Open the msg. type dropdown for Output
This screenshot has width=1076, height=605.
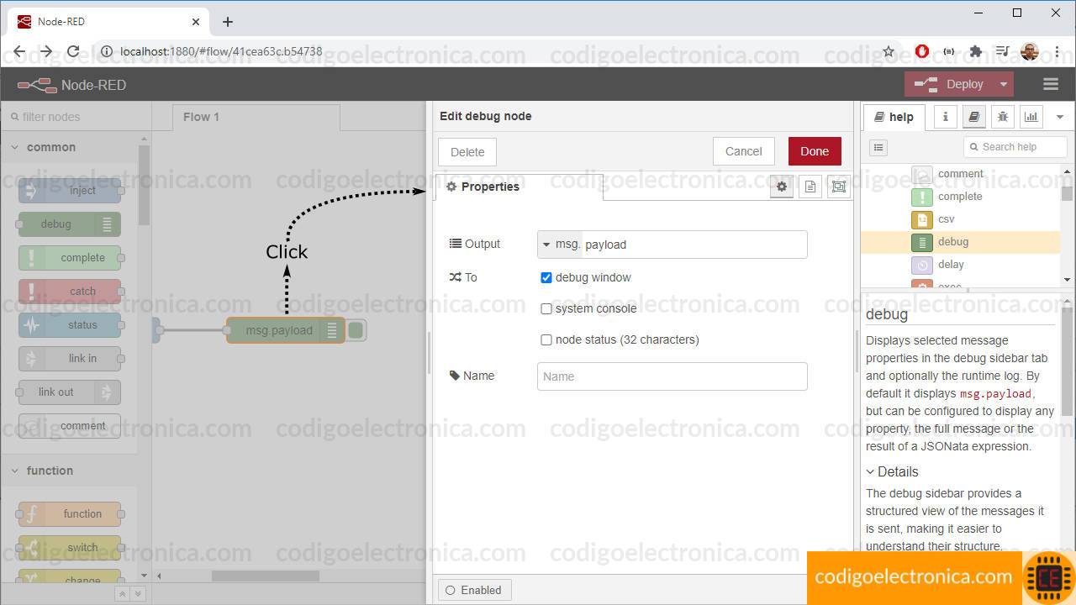pyautogui.click(x=560, y=245)
